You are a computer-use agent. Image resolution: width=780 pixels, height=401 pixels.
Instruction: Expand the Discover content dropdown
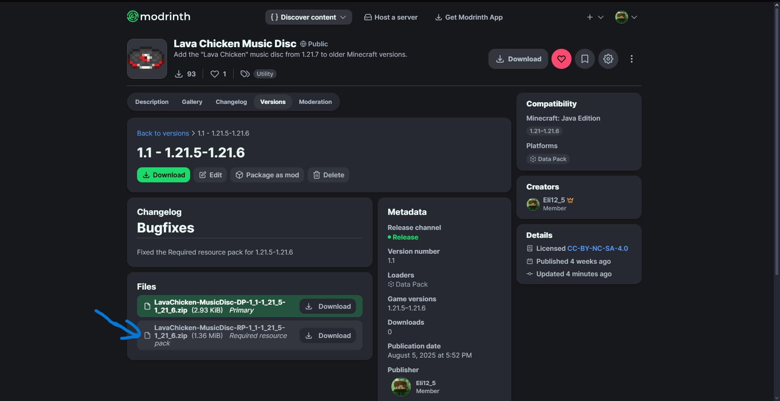[x=308, y=17]
